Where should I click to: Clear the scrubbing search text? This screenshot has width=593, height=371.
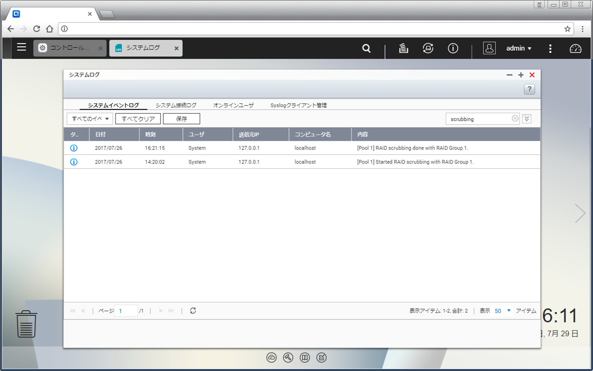(x=515, y=119)
